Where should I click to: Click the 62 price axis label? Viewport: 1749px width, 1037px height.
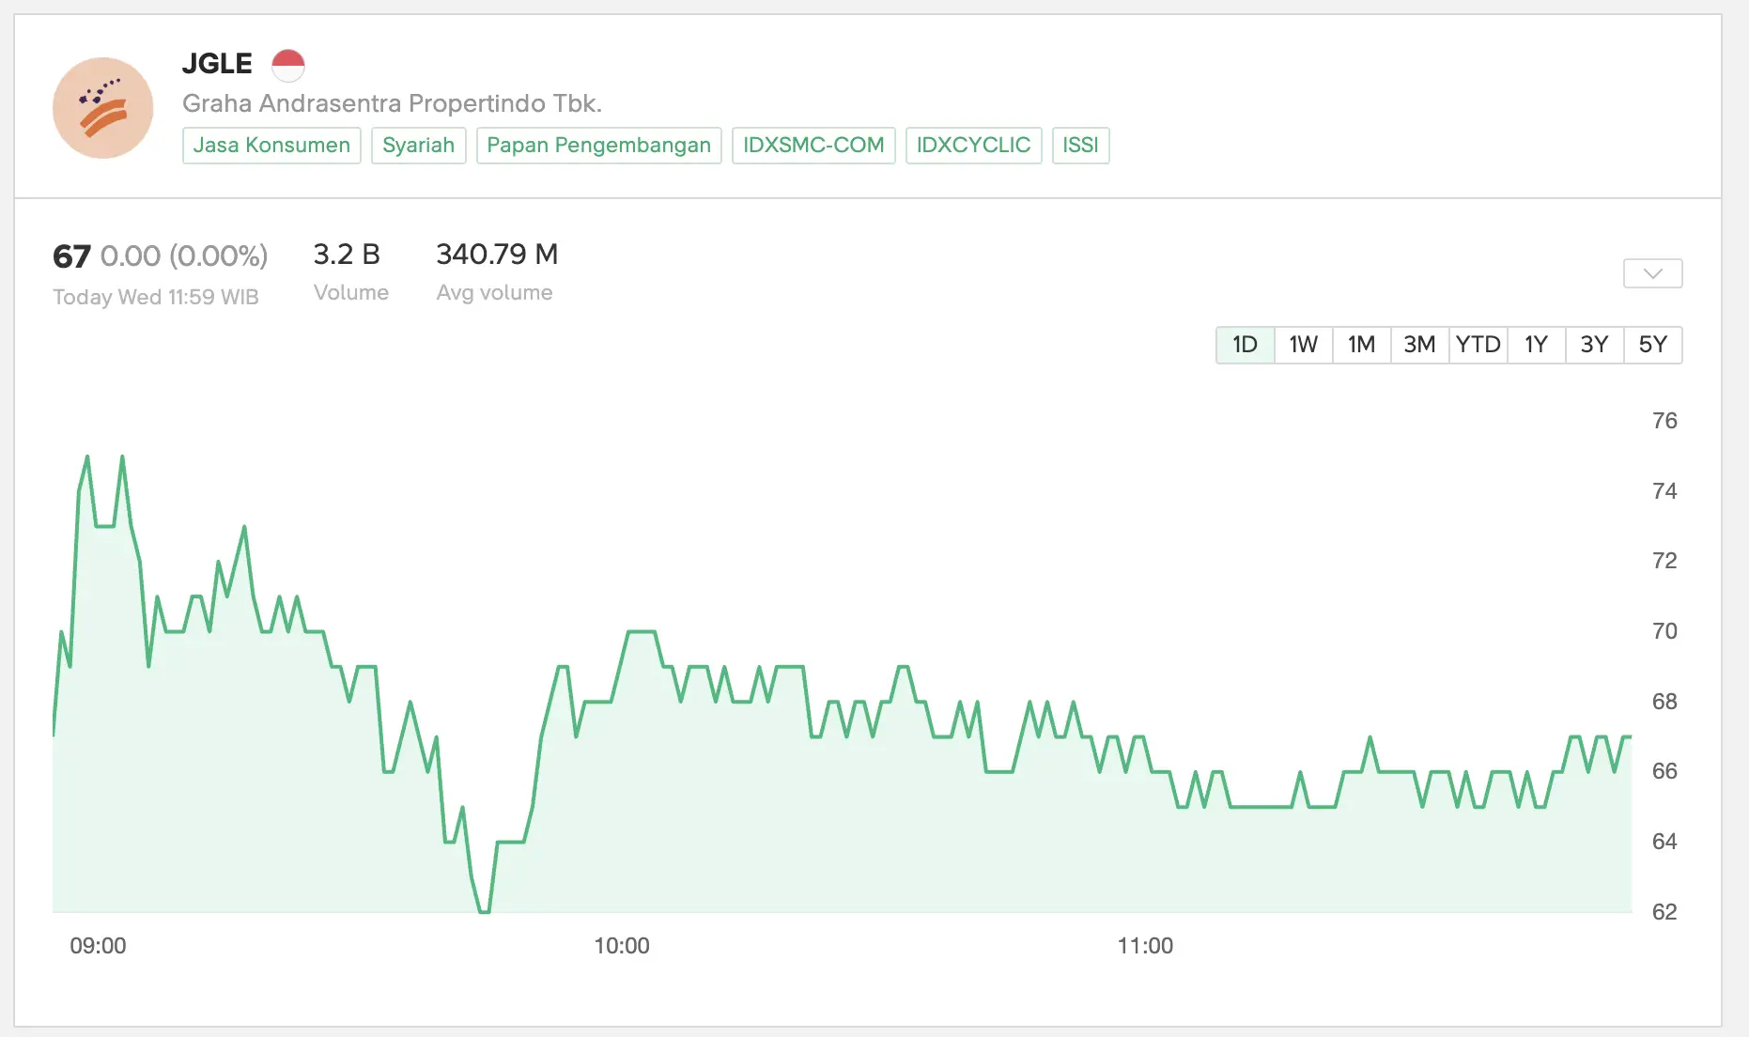pyautogui.click(x=1664, y=912)
